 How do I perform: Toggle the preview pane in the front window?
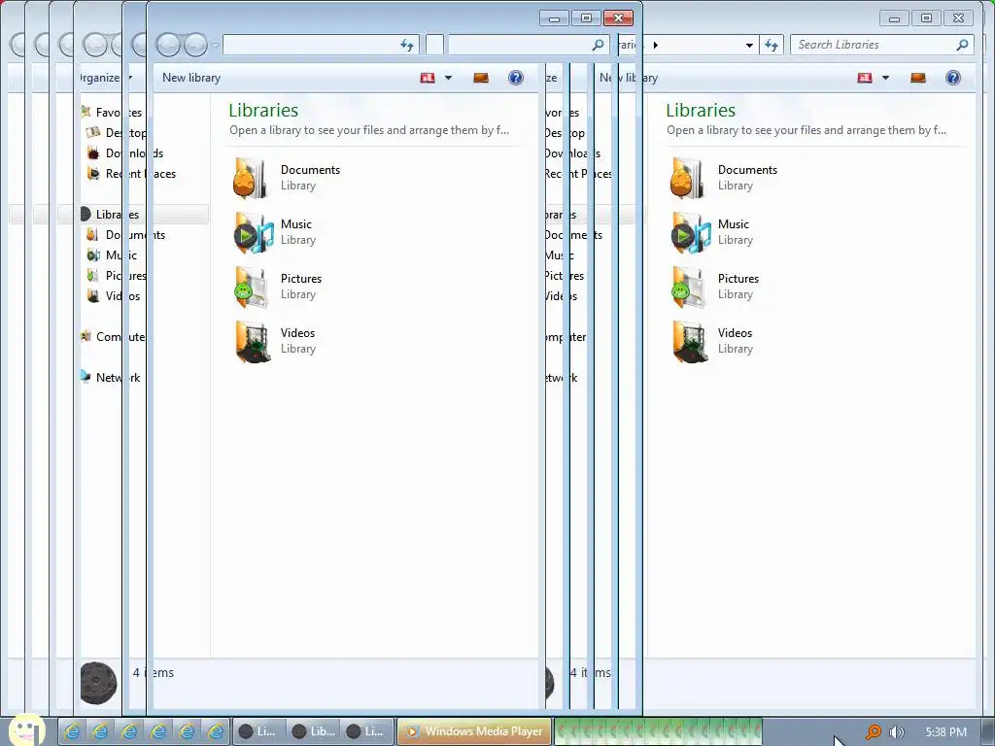tap(481, 78)
